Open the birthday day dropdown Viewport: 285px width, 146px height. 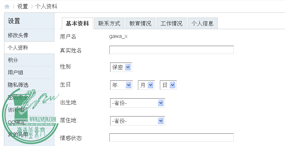click(x=168, y=85)
